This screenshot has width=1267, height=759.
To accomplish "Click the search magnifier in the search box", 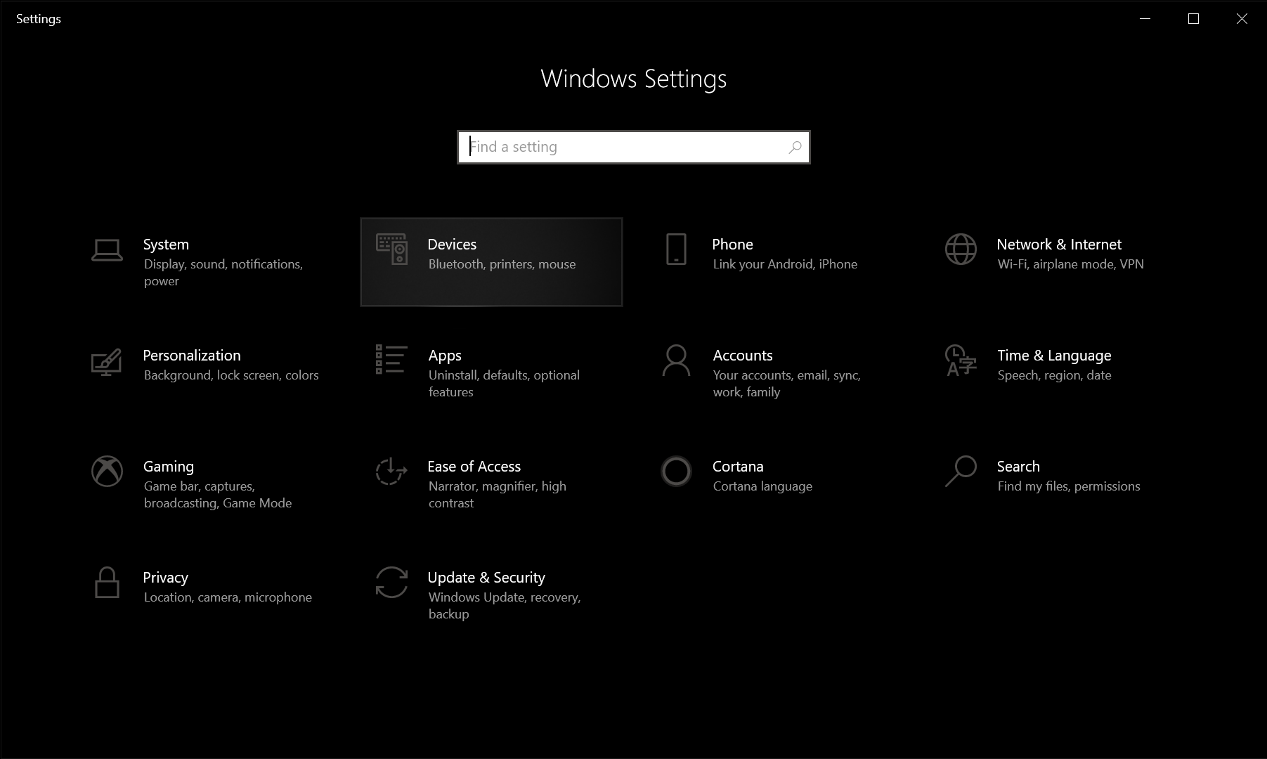I will pos(795,147).
